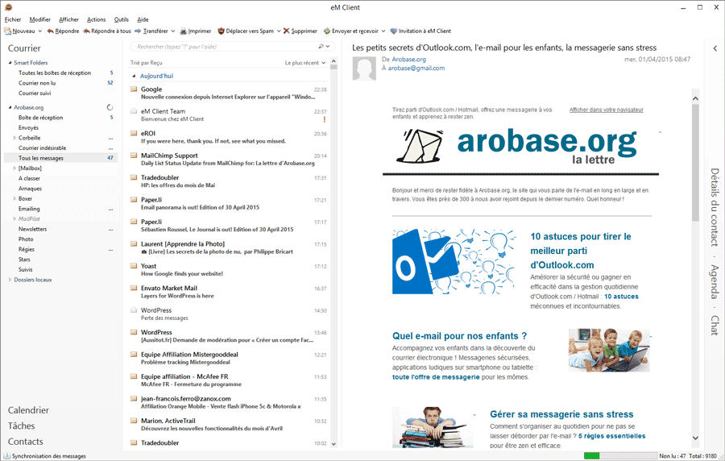
Task: Click the 5 règles essentielles link
Action: pyautogui.click(x=611, y=436)
